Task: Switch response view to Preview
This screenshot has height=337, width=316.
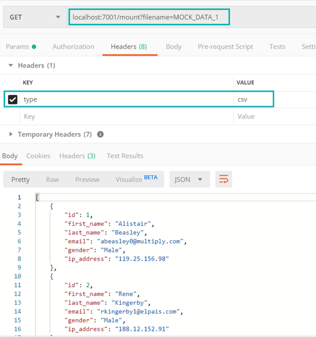Action: (x=87, y=180)
